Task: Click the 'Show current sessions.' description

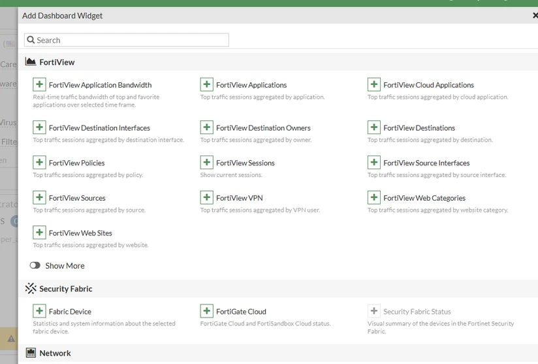Action: [x=231, y=174]
